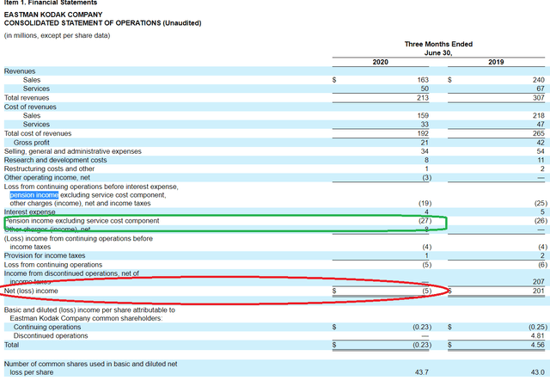
Task: Select 2019 share count value 43.0
Action: tap(537, 372)
